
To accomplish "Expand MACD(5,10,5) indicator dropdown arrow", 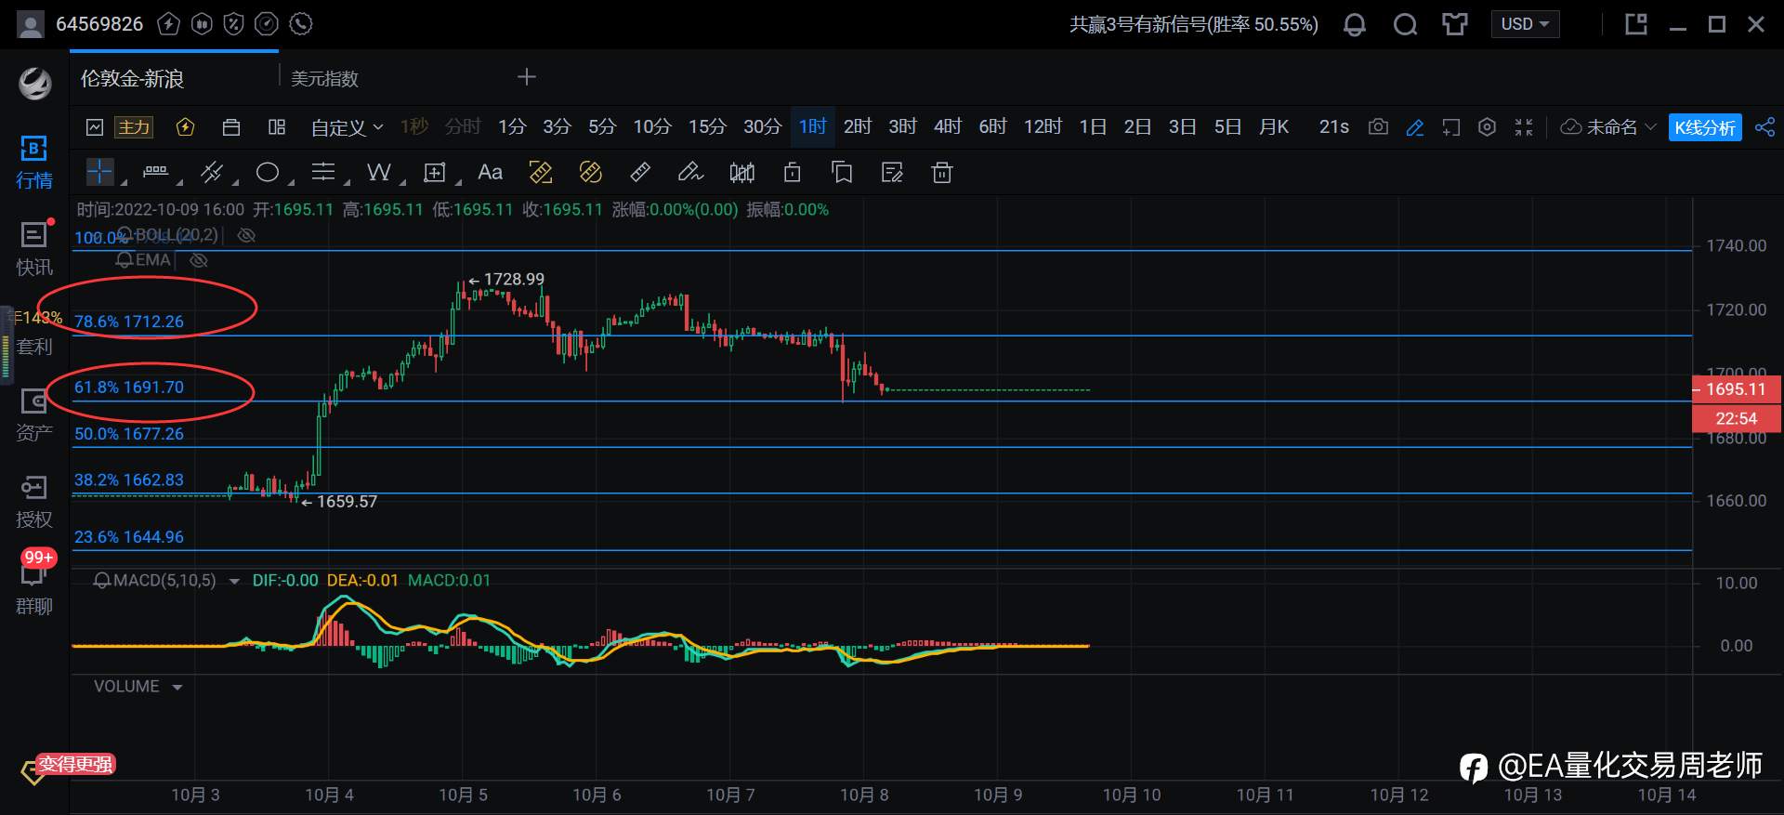I will pos(234,582).
